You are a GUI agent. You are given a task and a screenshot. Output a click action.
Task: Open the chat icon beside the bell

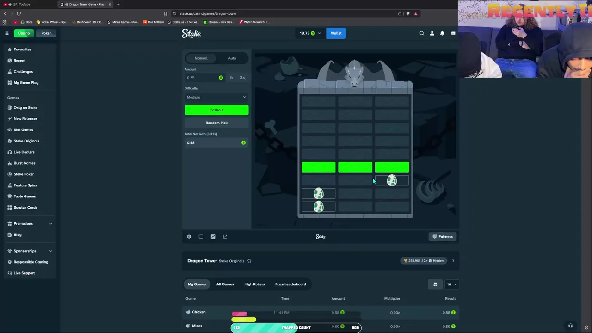[453, 33]
